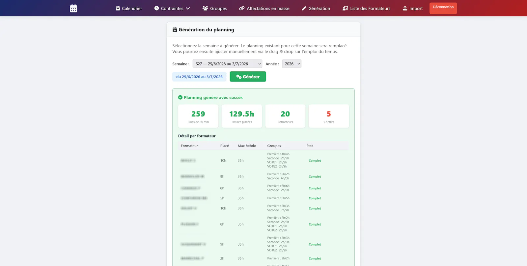The height and width of the screenshot is (266, 527).
Task: Open the Groupes menu item
Action: (x=214, y=8)
